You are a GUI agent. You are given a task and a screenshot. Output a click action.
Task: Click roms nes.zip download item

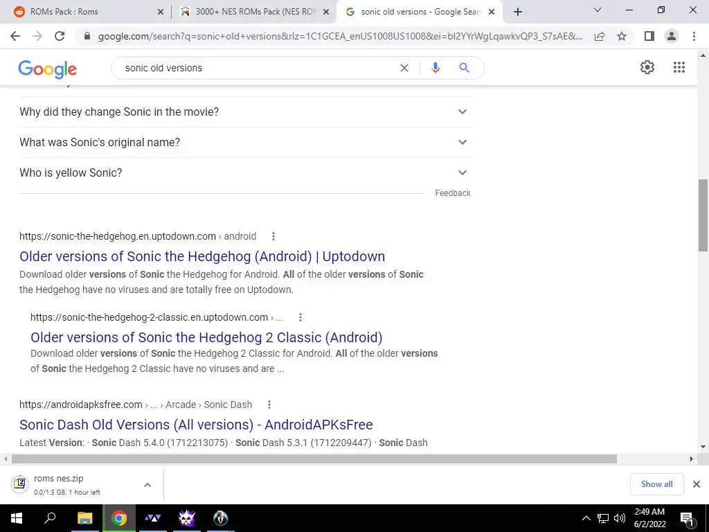tap(72, 484)
